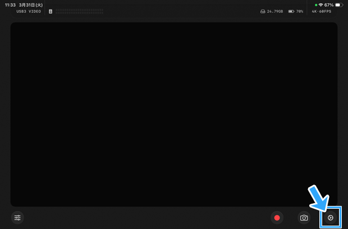Open the 4K·60FPS resolution setting

coord(322,11)
